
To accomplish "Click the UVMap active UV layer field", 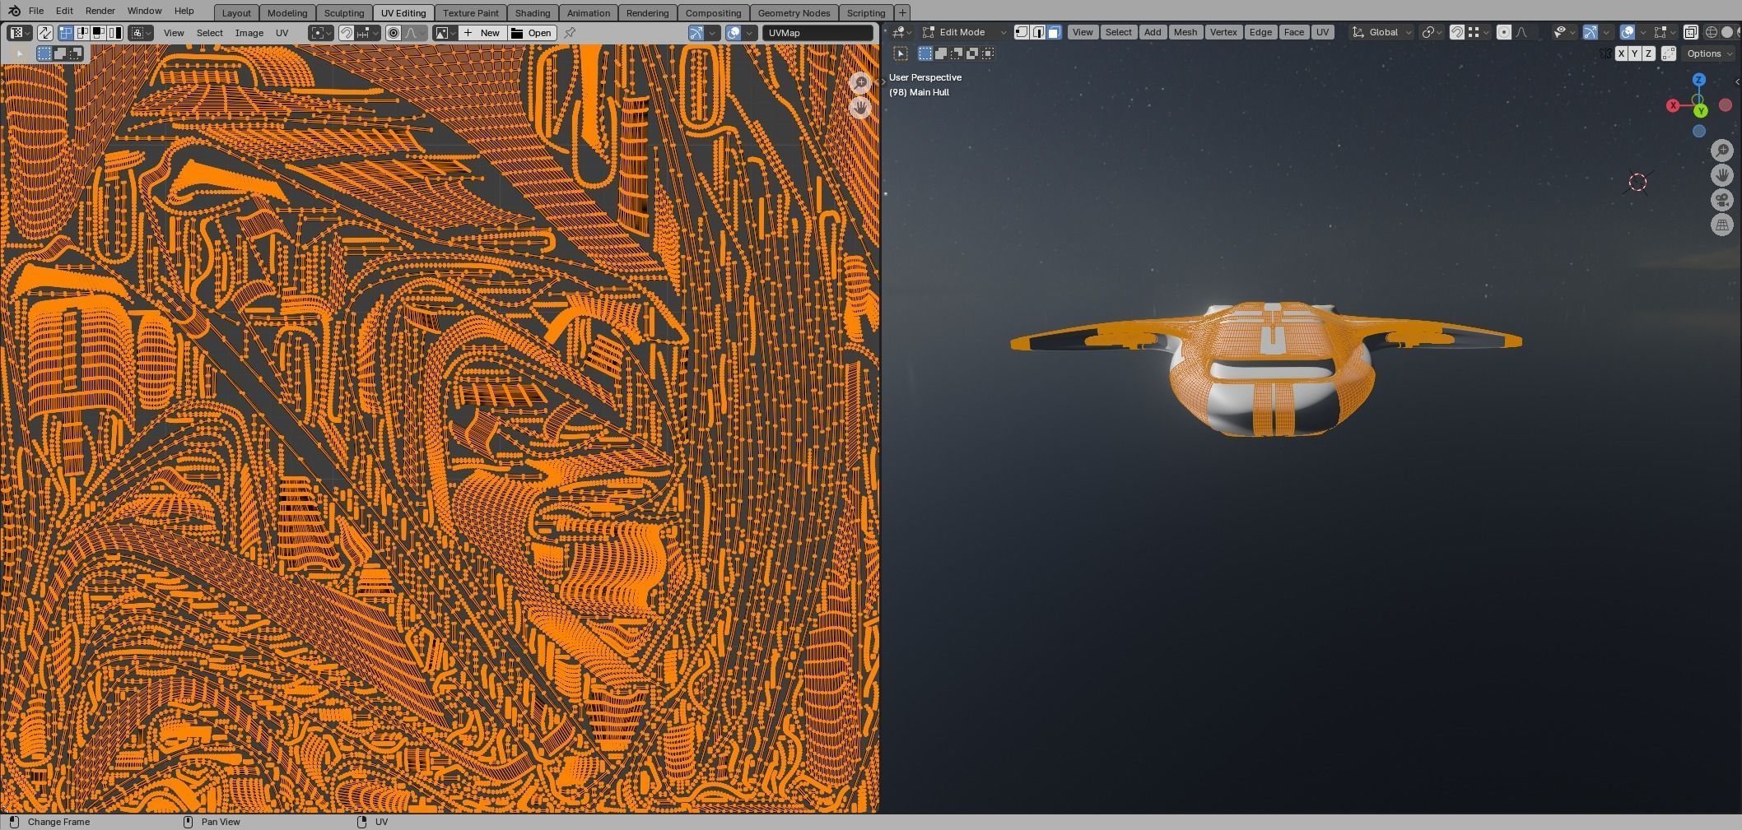I will pyautogui.click(x=817, y=33).
